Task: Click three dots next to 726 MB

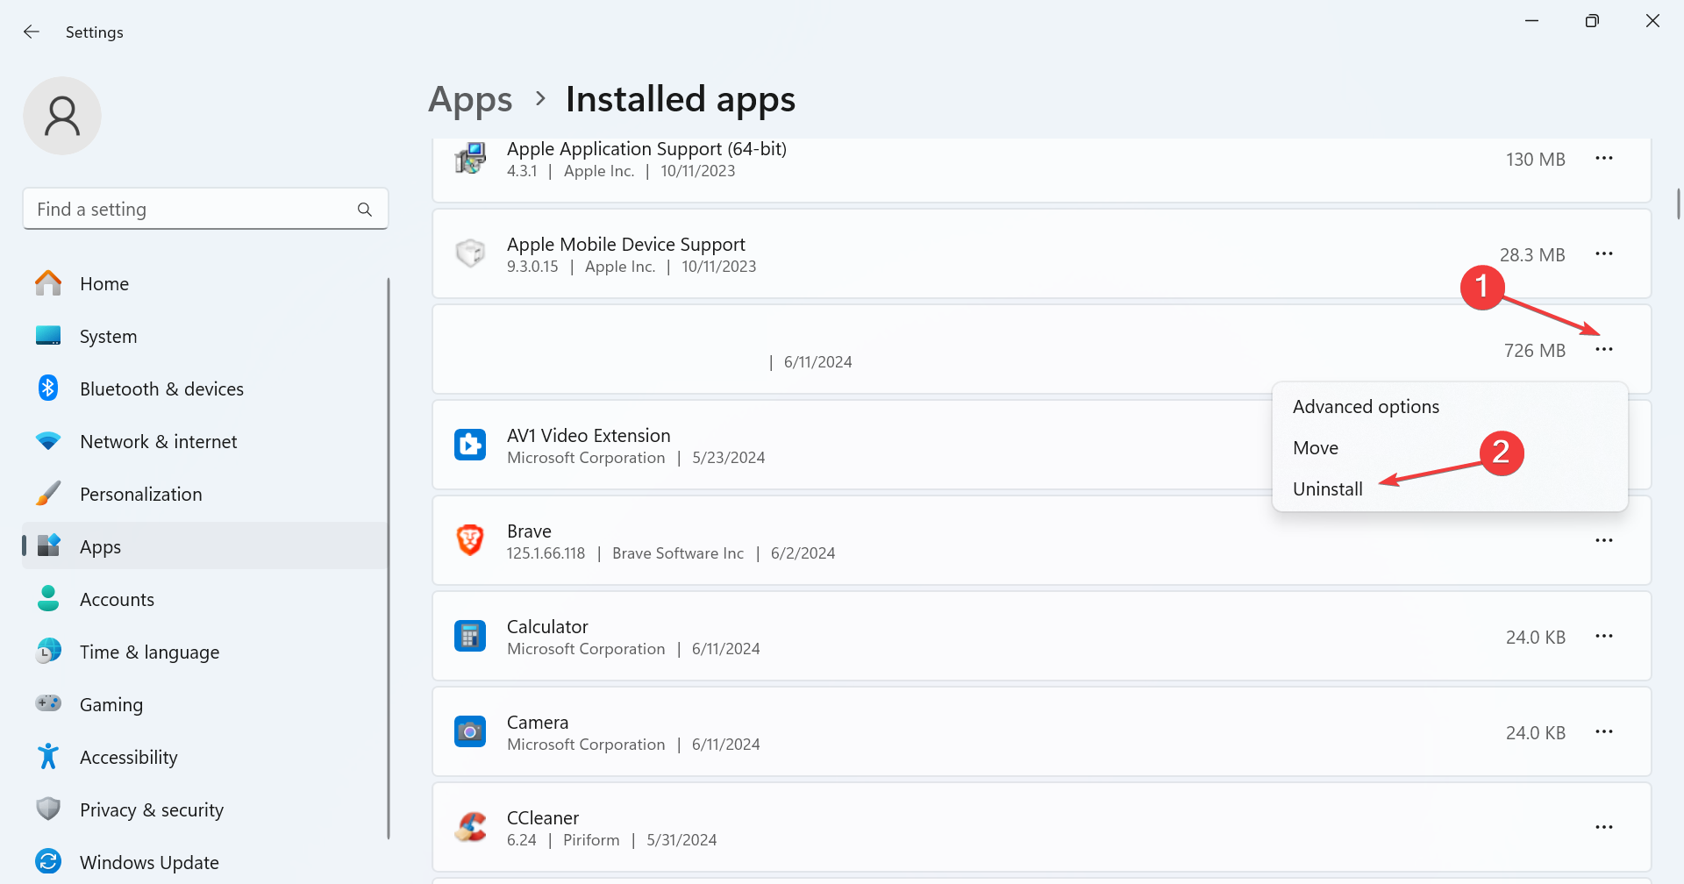Action: point(1604,350)
